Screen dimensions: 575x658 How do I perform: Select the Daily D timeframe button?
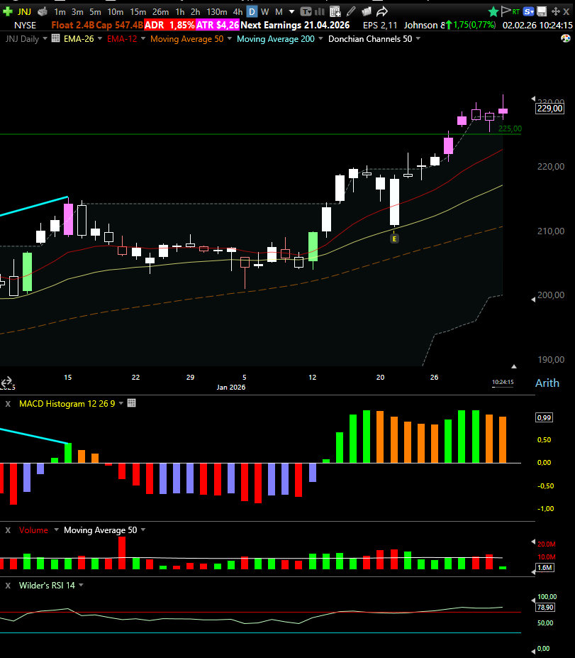252,12
